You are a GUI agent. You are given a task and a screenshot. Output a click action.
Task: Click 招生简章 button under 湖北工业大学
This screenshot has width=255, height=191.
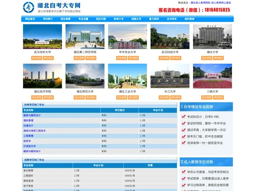pos(121,98)
